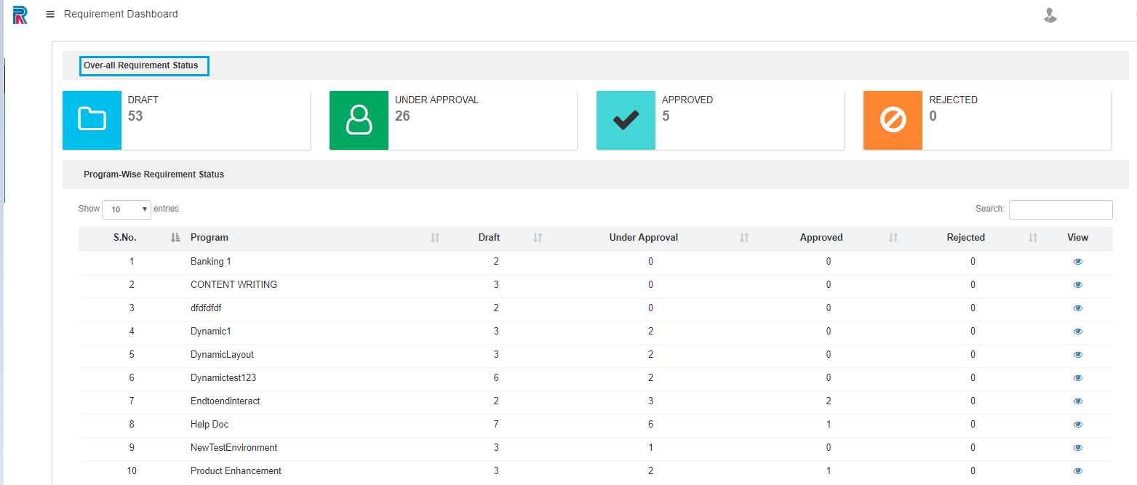Click the Approved checkmark icon
This screenshot has height=485, width=1137.
pyautogui.click(x=625, y=120)
